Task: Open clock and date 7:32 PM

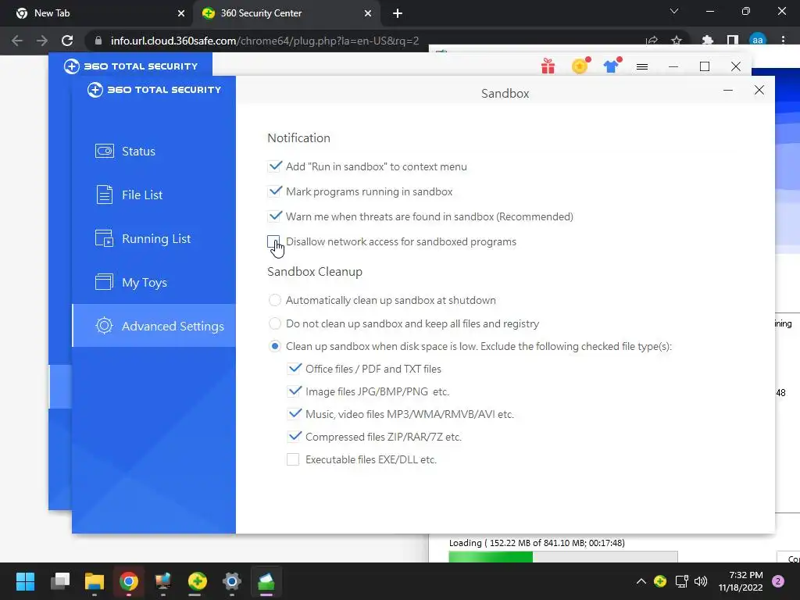Action: tap(741, 581)
